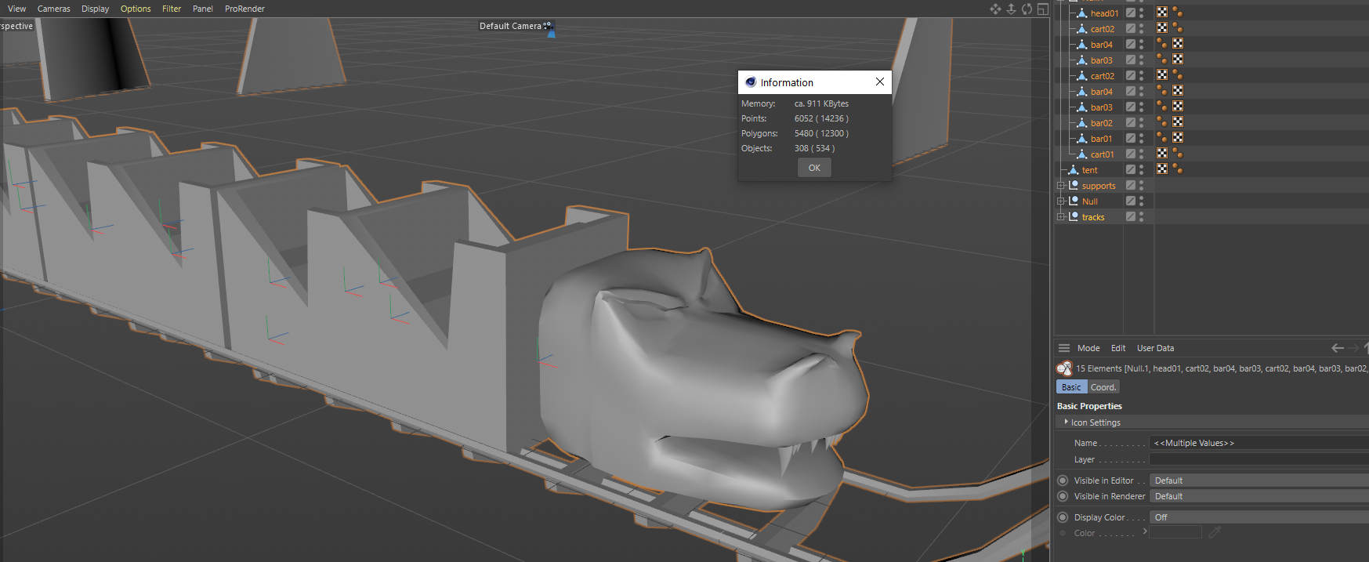Switch to the Coord. tab
1369x562 pixels.
[1103, 387]
